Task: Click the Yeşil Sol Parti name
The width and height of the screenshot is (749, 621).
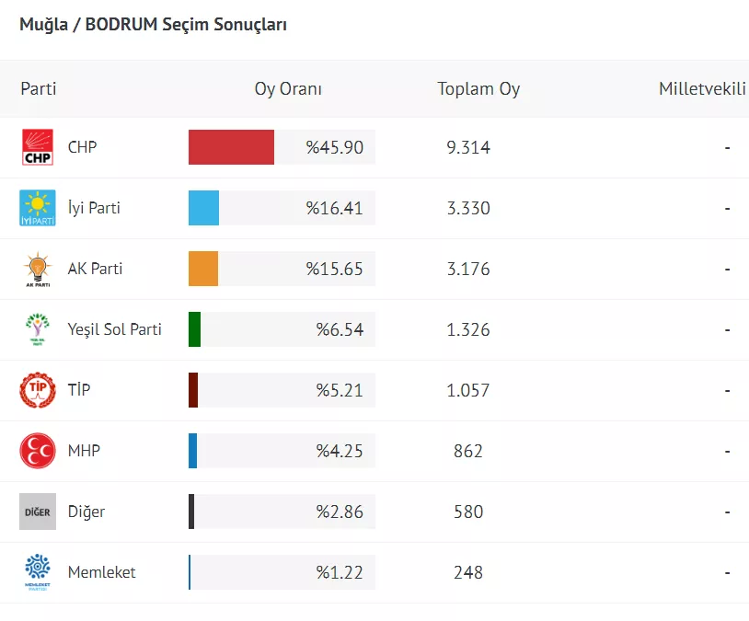Action: pos(114,329)
